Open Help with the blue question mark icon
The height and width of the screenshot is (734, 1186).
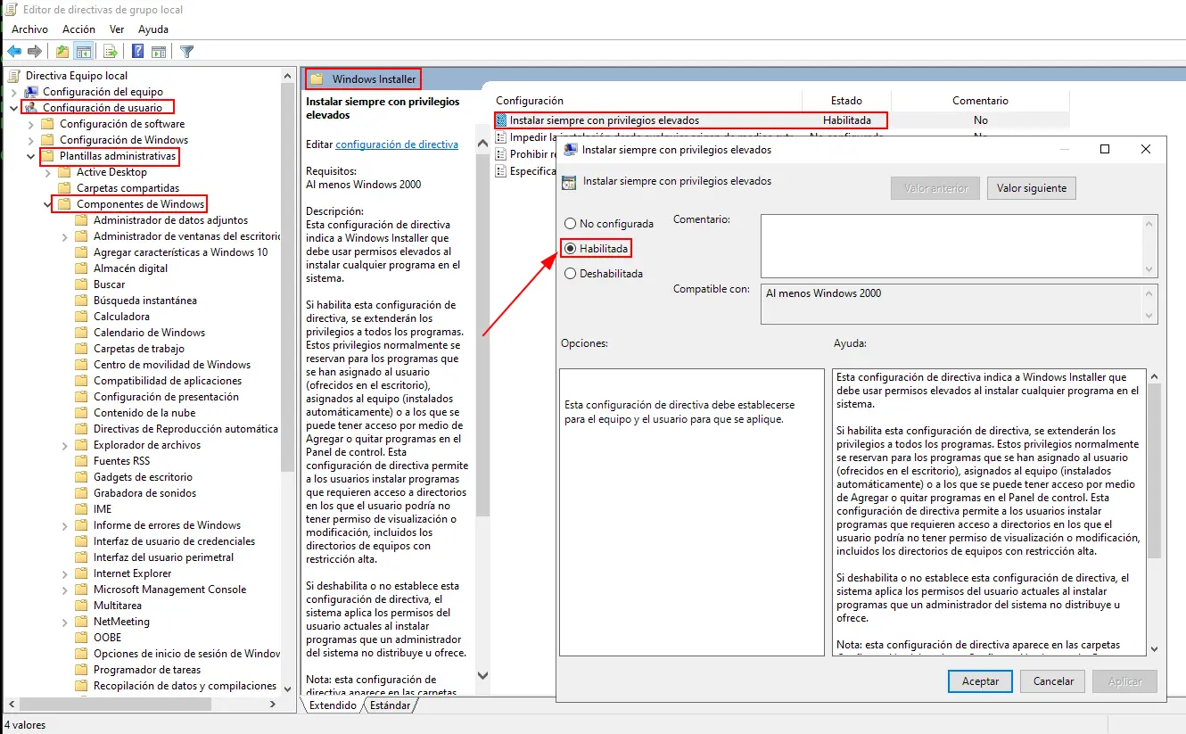[x=138, y=51]
